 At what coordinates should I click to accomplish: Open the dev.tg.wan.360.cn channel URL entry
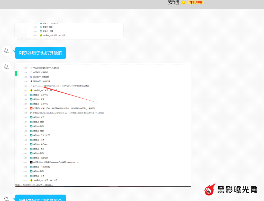click(x=68, y=113)
